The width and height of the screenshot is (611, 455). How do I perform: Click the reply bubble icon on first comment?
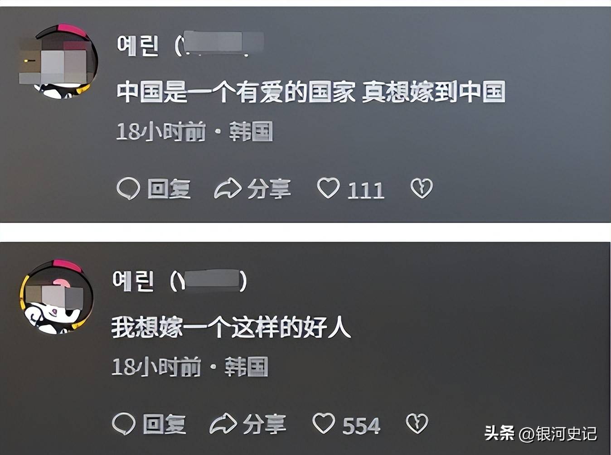point(128,189)
